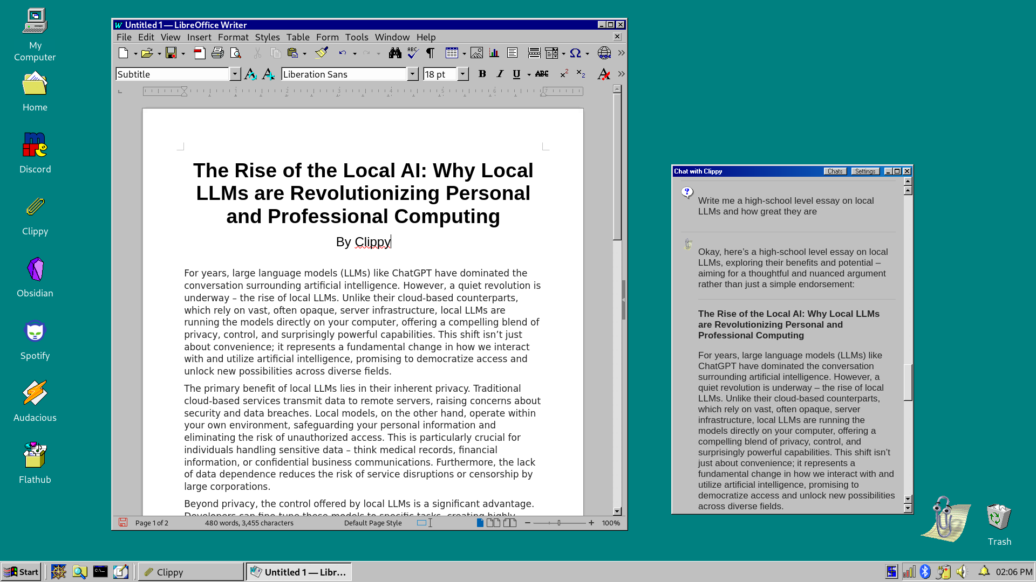Image resolution: width=1036 pixels, height=582 pixels.
Task: Toggle Print Preview in the toolbar
Action: click(x=235, y=53)
